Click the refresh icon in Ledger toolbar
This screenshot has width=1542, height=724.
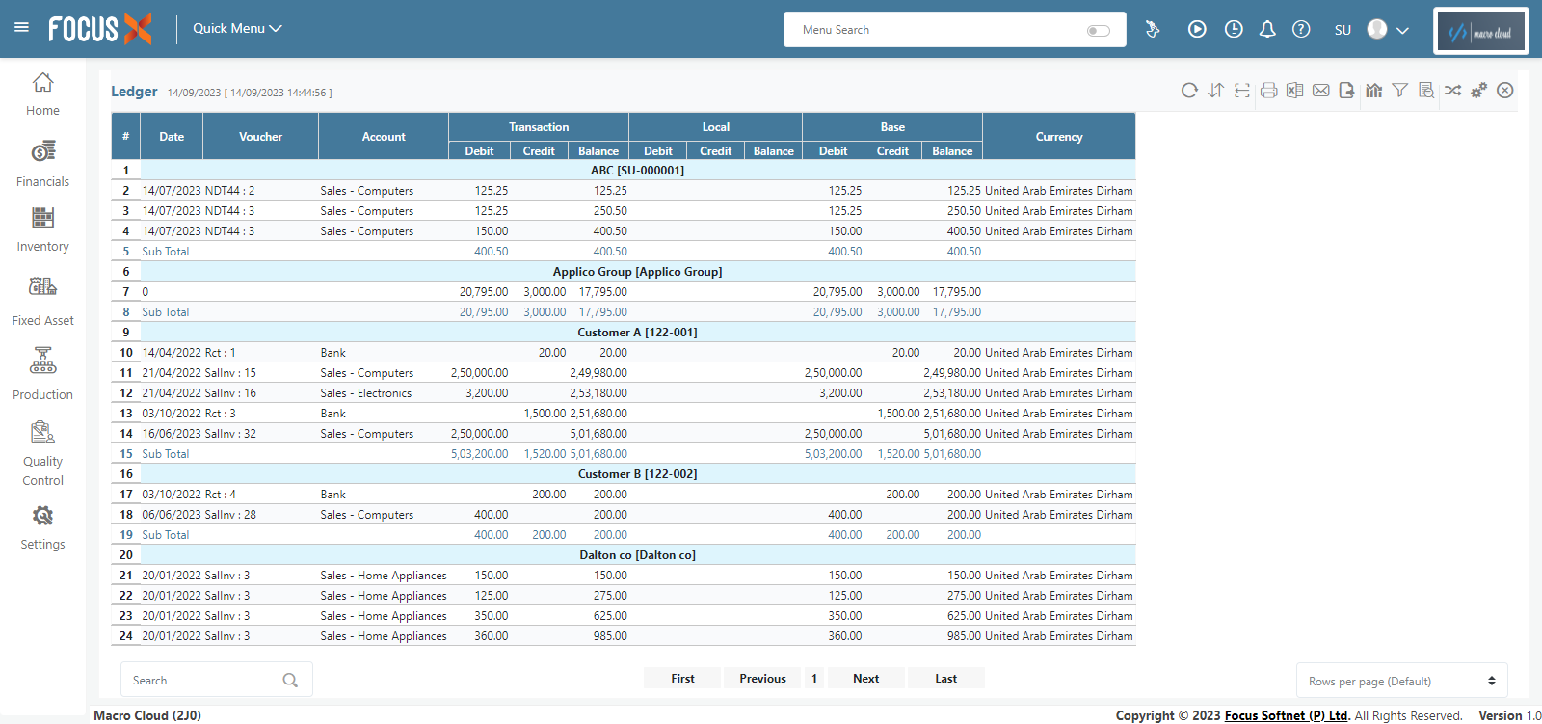point(1189,91)
